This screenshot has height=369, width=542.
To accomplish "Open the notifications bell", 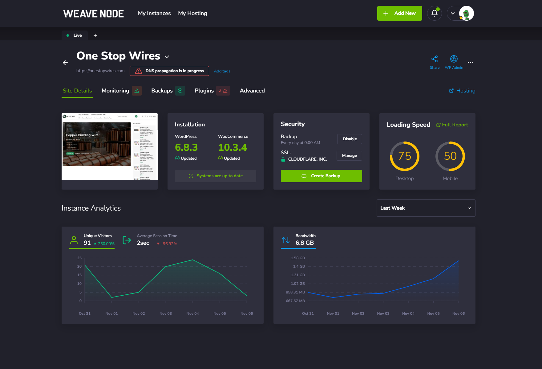I will (434, 13).
